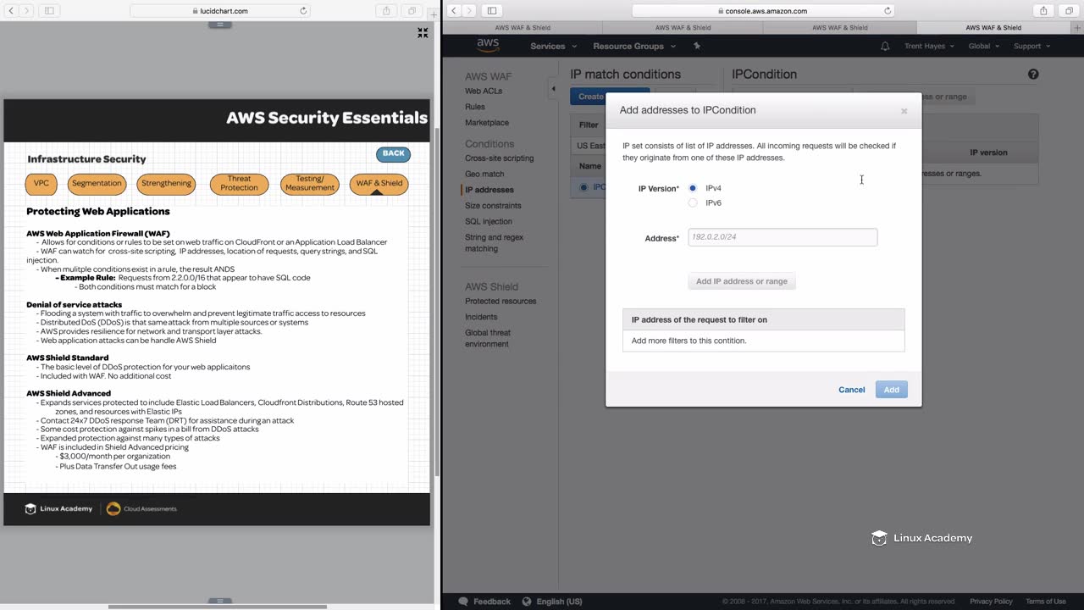Toggle sidebar in the AWS console Safari window
The image size is (1084, 610).
click(492, 11)
